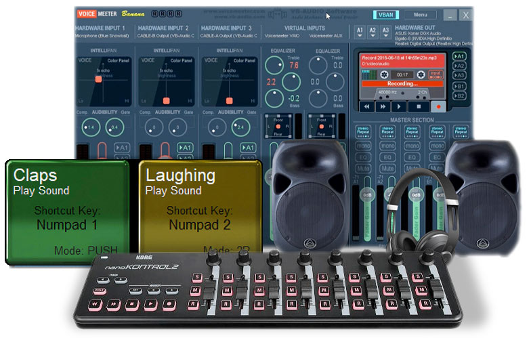Stop the recording with the stop button
Screen dimensions: 531x338
pyautogui.click(x=419, y=107)
